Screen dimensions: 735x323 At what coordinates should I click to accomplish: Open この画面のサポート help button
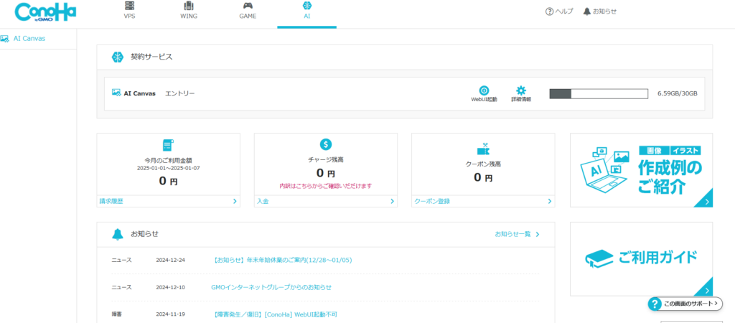point(685,304)
